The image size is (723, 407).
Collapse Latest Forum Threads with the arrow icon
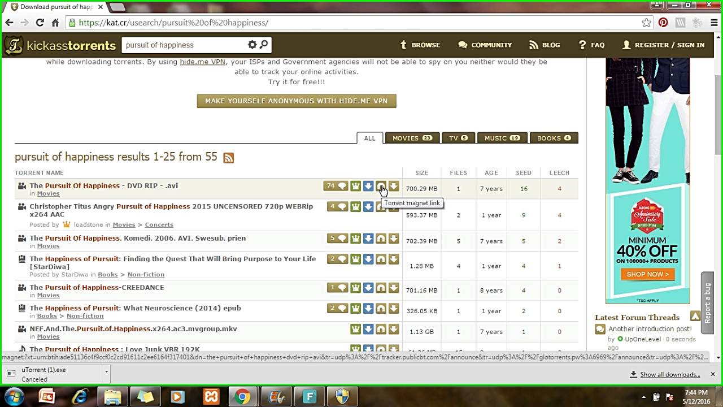(x=695, y=317)
